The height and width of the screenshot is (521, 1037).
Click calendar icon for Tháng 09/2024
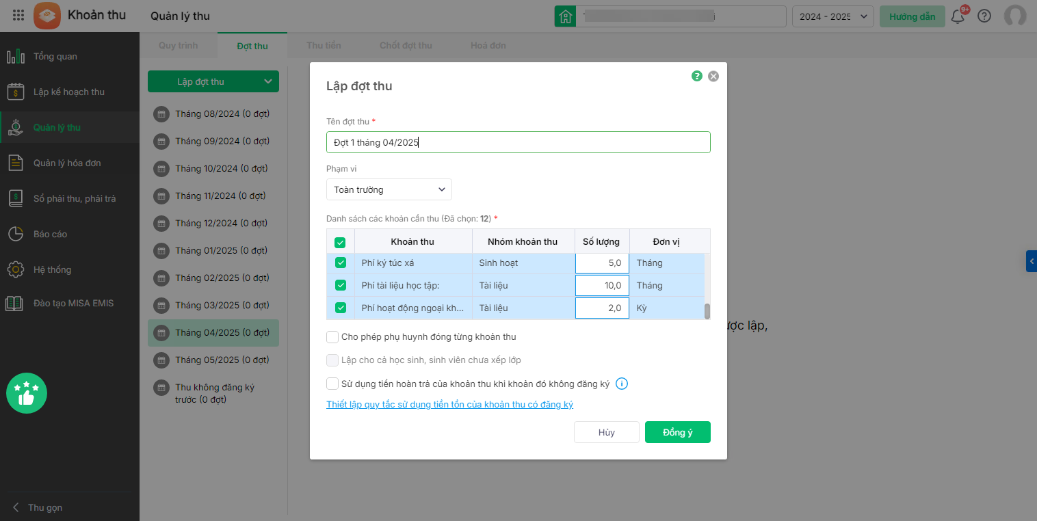click(x=161, y=142)
